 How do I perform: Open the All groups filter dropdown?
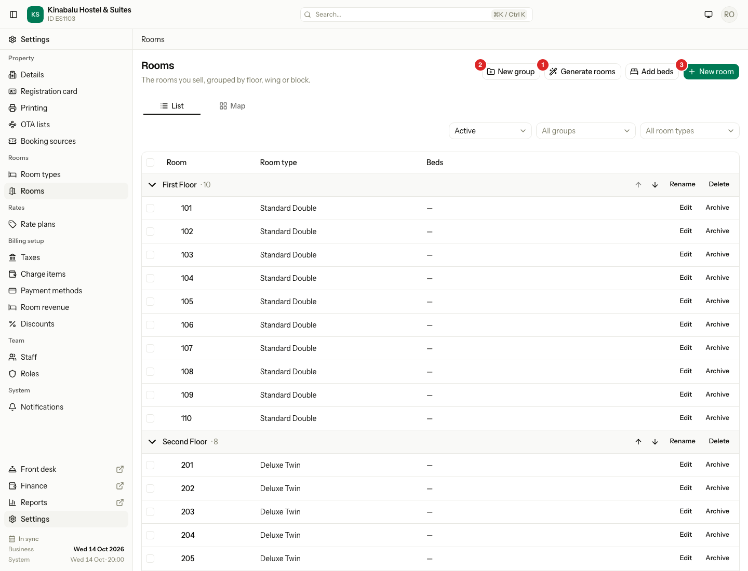point(586,131)
